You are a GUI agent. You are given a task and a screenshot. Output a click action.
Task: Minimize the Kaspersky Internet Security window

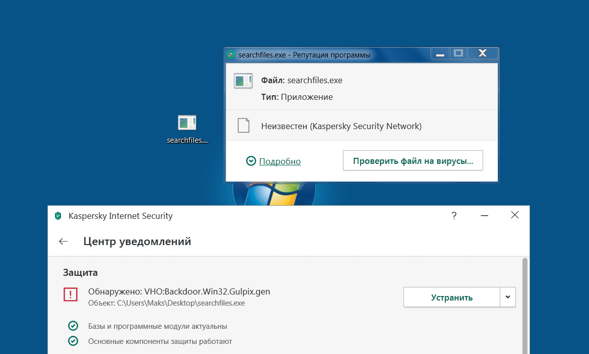click(485, 216)
